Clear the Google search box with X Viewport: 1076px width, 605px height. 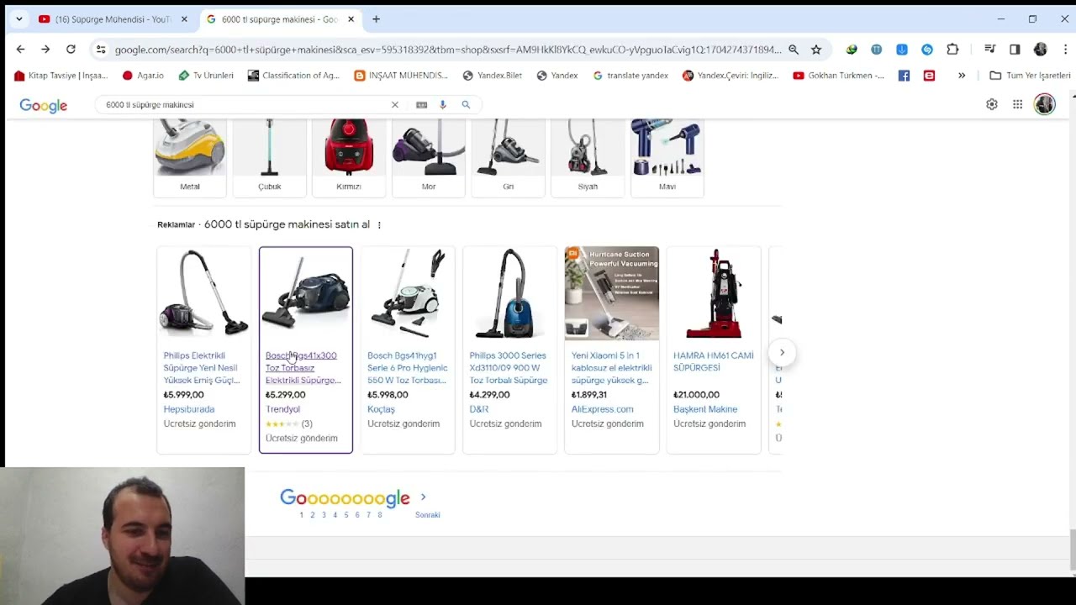click(x=395, y=105)
